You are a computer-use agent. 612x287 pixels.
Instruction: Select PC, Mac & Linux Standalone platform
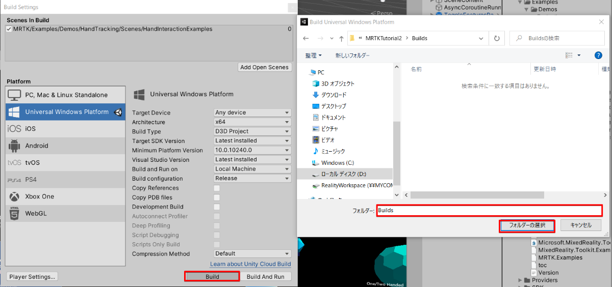[65, 95]
